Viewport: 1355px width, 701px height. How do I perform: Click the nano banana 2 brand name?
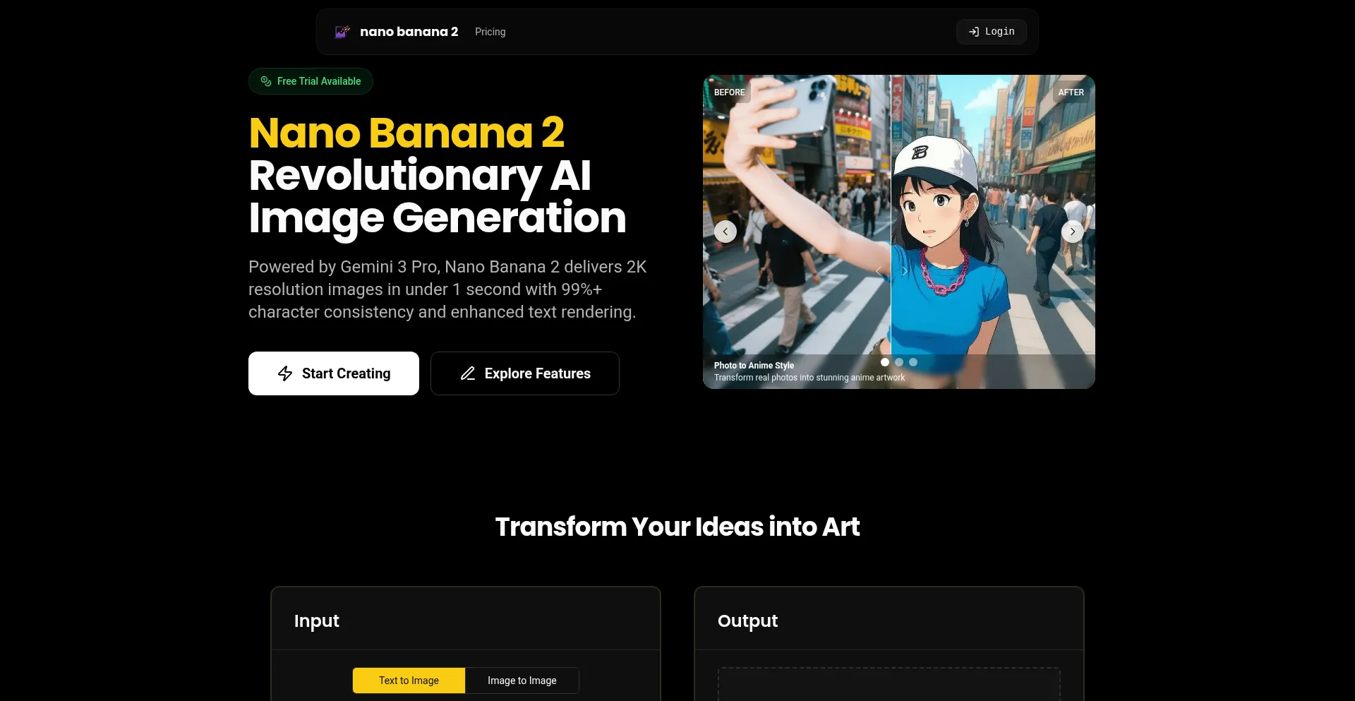click(x=409, y=32)
